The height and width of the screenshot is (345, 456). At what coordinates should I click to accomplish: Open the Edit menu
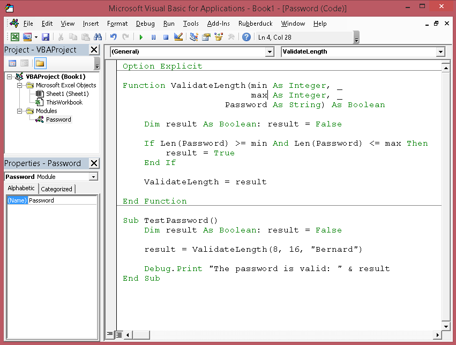pyautogui.click(x=47, y=24)
